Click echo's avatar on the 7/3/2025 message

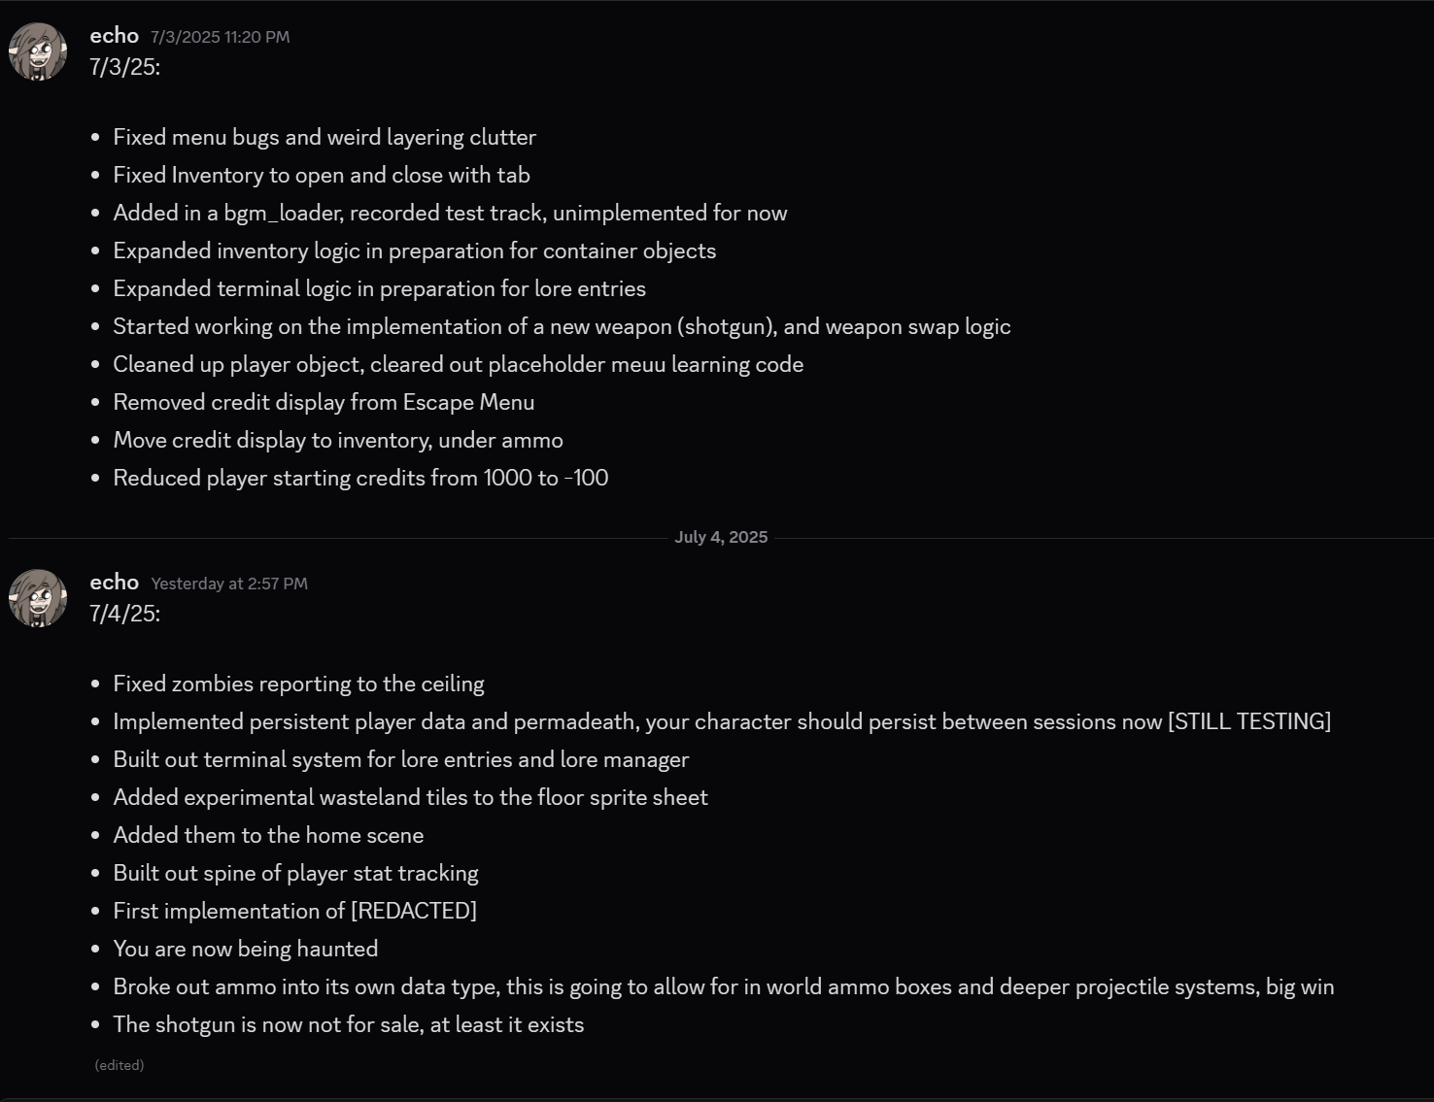(38, 51)
